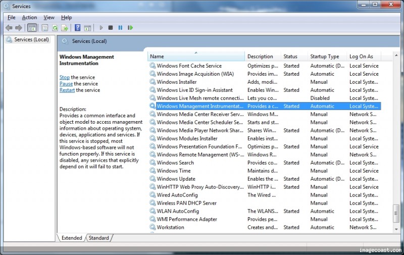Click gear icon of Windows Installer row
The image size is (404, 255).
pos(153,82)
